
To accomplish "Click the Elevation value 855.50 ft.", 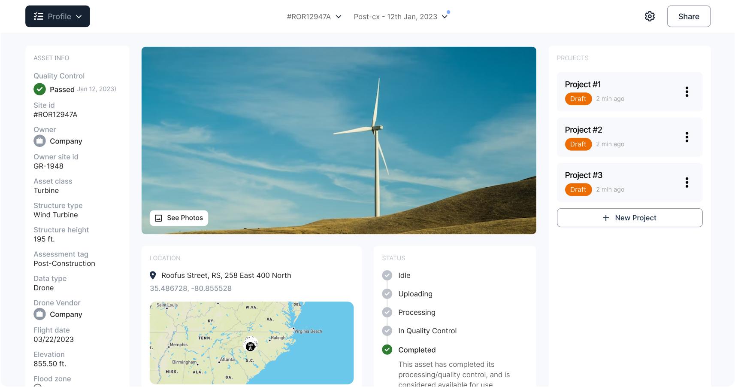I will (x=50, y=364).
